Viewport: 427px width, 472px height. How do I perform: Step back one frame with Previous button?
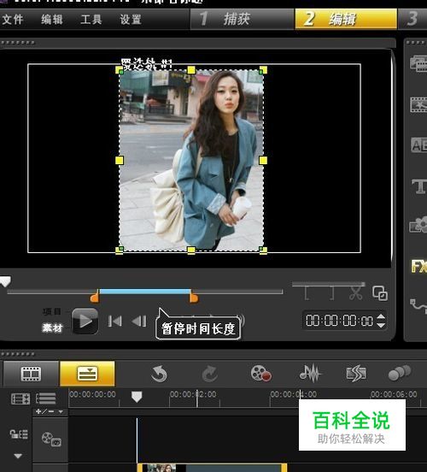(x=139, y=321)
